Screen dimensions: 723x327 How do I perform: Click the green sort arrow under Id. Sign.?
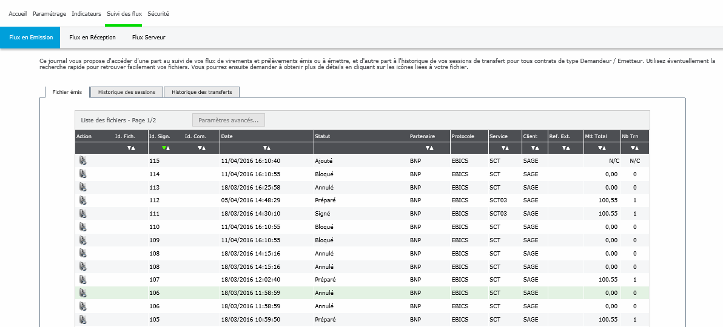coord(164,148)
